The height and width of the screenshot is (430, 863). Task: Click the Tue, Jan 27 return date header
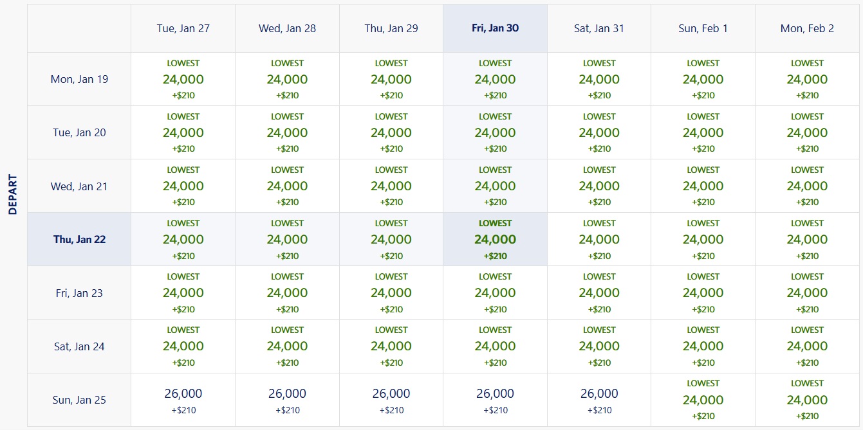tap(183, 28)
